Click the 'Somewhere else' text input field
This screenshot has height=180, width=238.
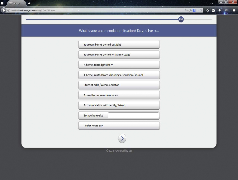(x=133, y=115)
